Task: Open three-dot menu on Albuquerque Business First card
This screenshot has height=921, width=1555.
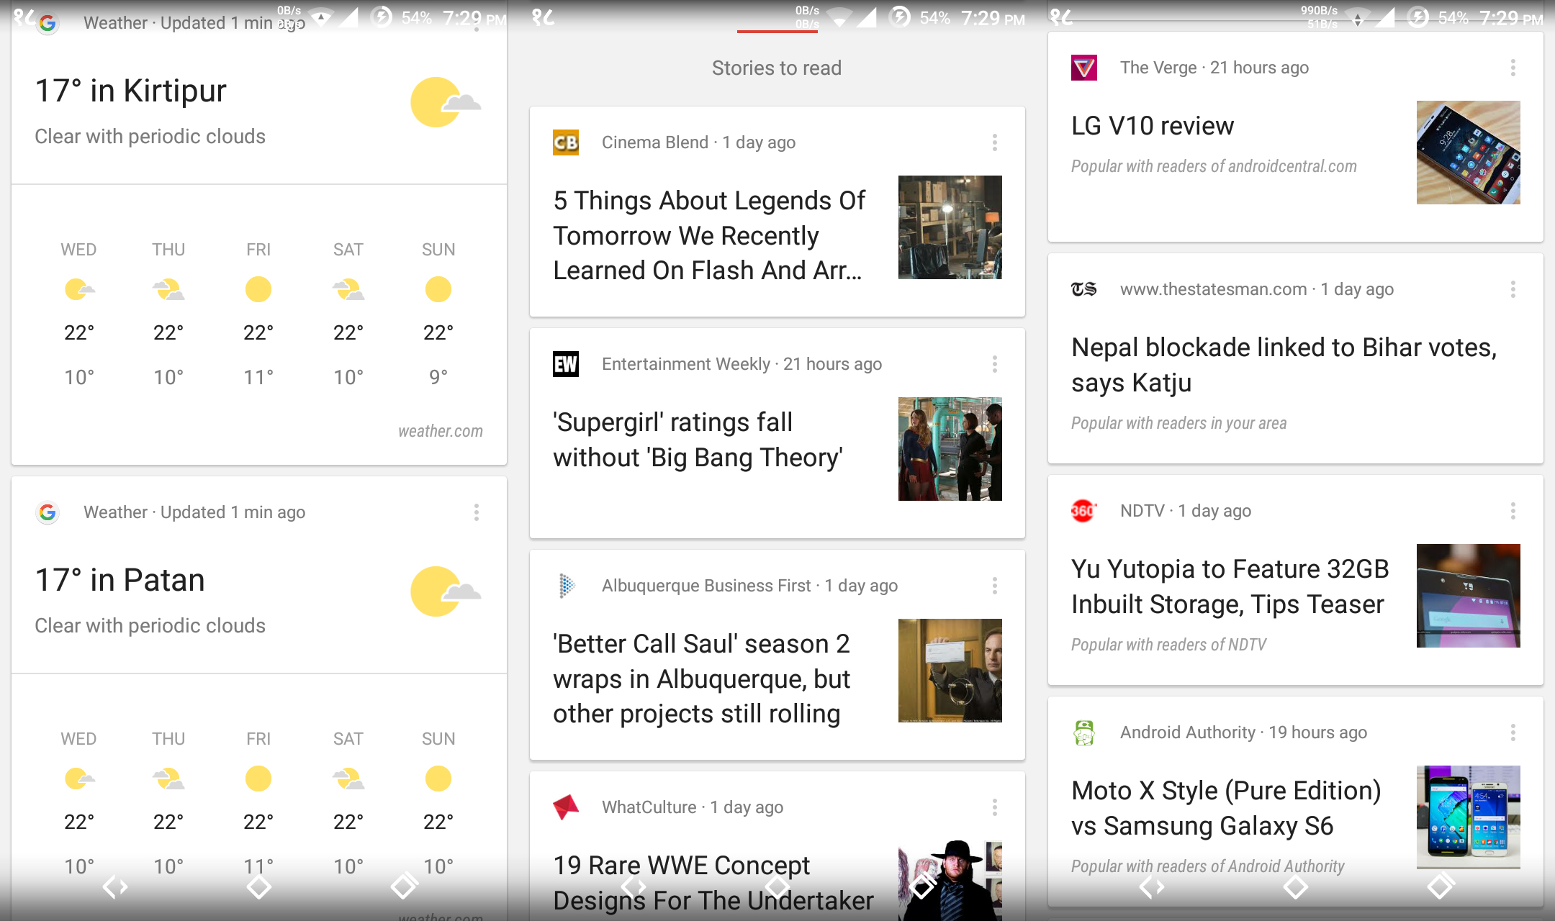Action: [994, 586]
